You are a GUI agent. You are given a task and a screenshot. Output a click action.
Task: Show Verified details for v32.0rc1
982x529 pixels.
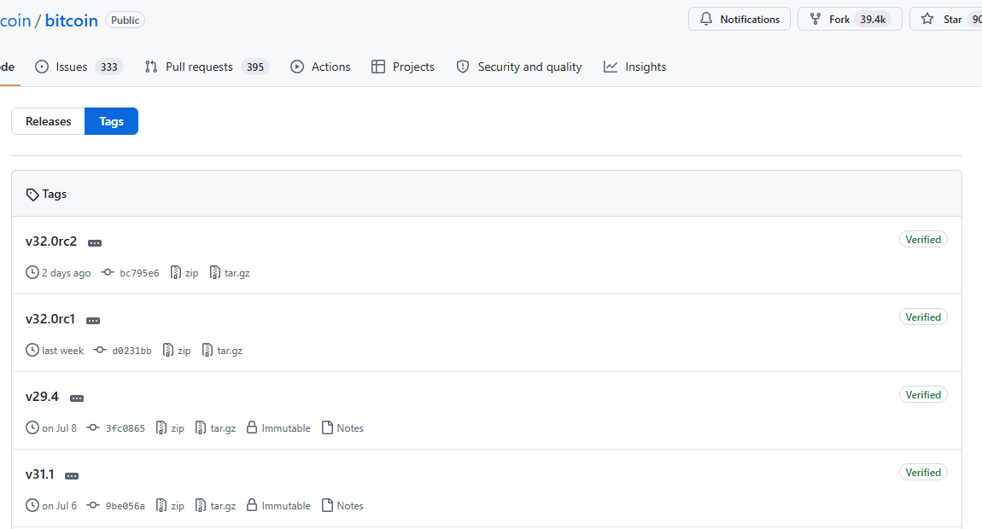pyautogui.click(x=923, y=317)
